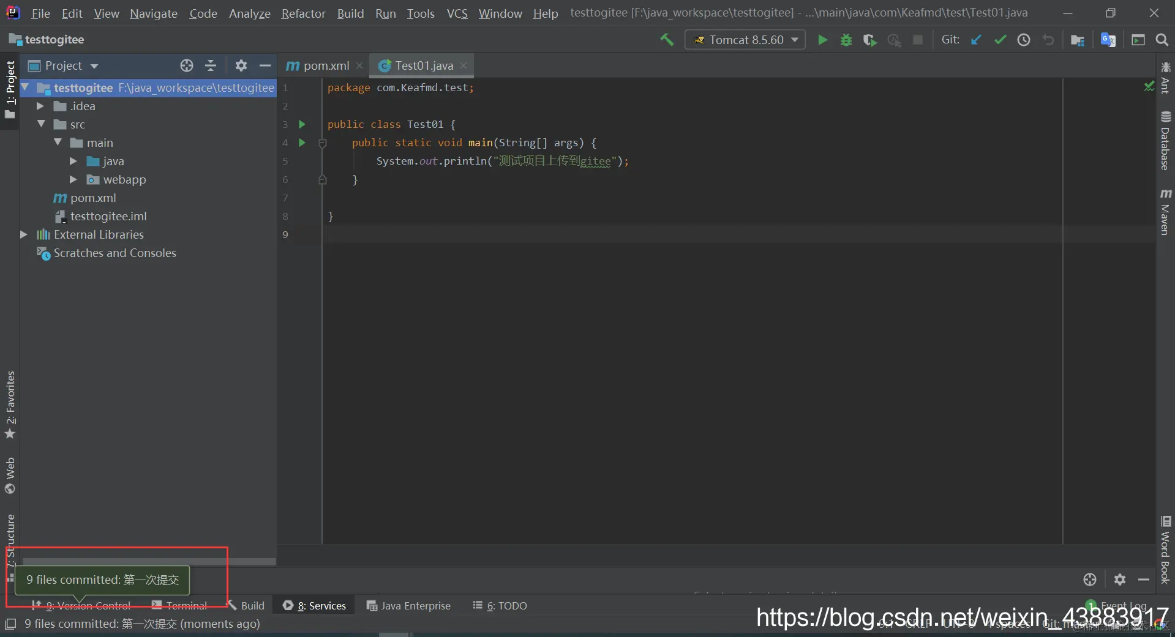Click the toolbar icon left of search
The image size is (1175, 637).
click(x=1138, y=40)
